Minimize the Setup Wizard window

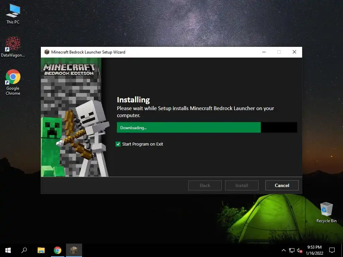click(264, 52)
